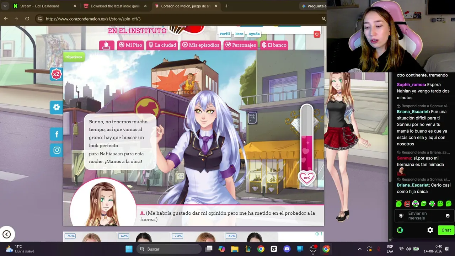Screen dimensions: 455x256
Task: Select the halo angel green emote
Action: (399, 204)
